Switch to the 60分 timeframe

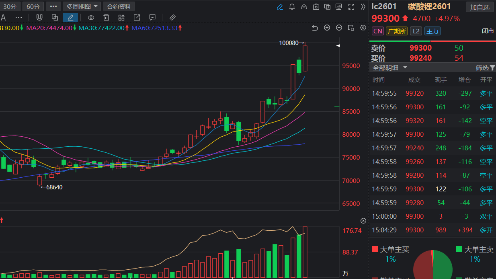click(x=33, y=7)
